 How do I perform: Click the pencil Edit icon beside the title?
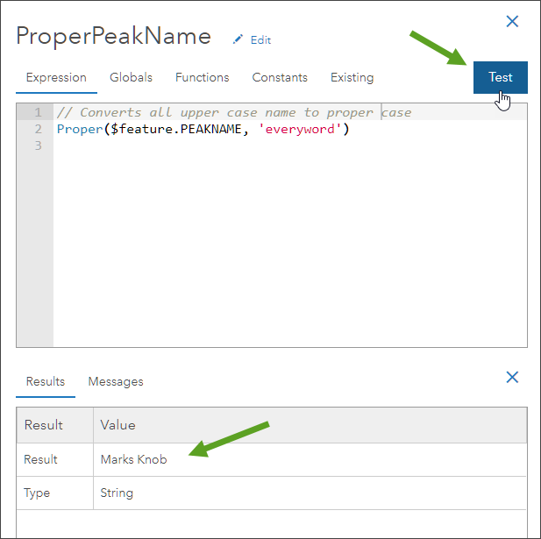238,39
